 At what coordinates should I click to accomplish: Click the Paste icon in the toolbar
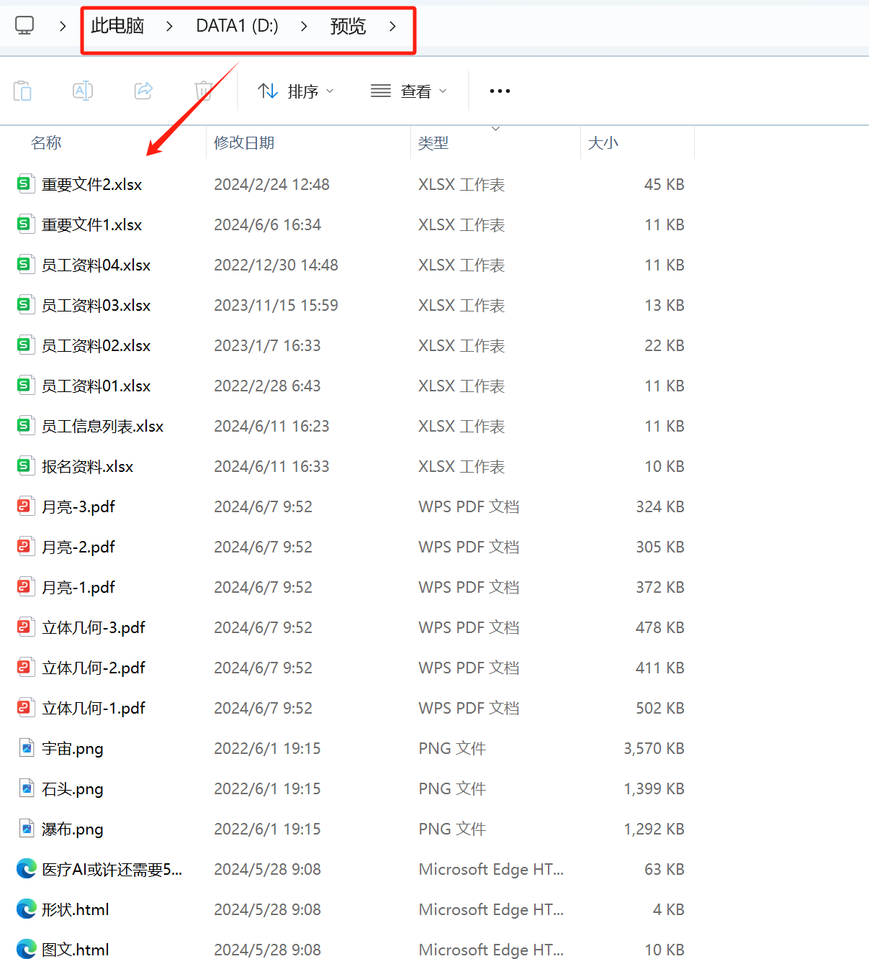pos(22,91)
